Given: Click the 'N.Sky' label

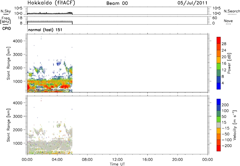Looking at the screenshot, I should [6, 11].
